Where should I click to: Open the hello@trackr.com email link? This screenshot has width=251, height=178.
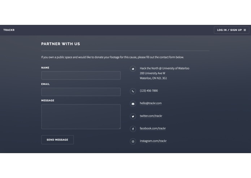pyautogui.click(x=151, y=103)
